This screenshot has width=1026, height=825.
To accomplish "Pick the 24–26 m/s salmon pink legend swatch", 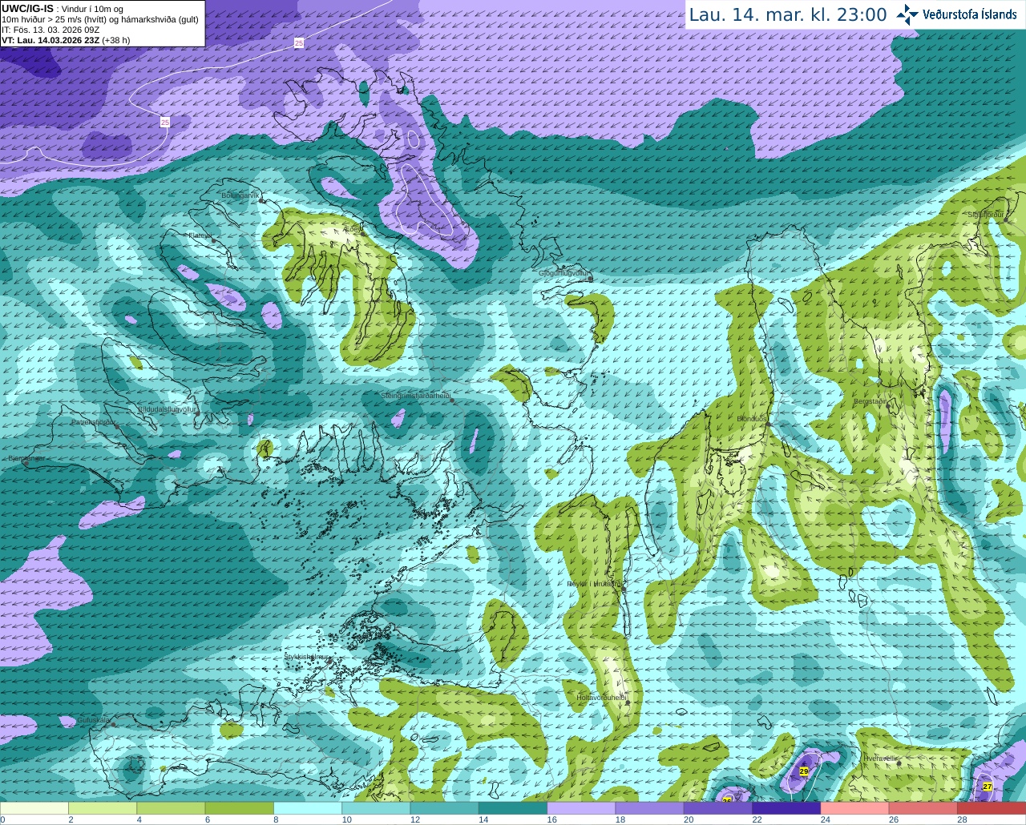I will tap(855, 808).
